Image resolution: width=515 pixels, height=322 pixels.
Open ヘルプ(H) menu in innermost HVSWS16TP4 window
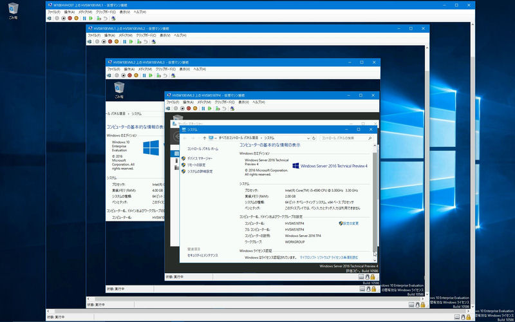coord(259,102)
